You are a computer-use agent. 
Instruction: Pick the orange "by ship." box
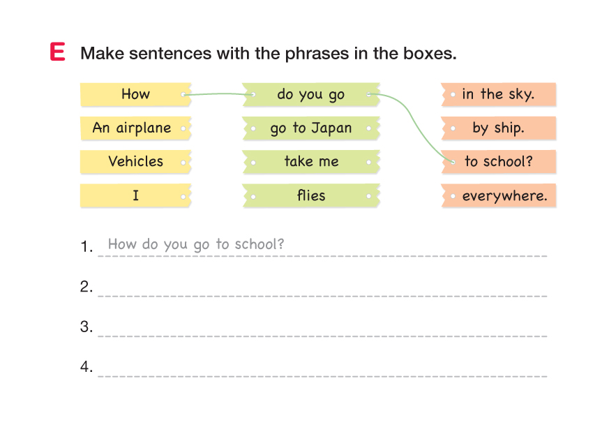click(x=498, y=128)
